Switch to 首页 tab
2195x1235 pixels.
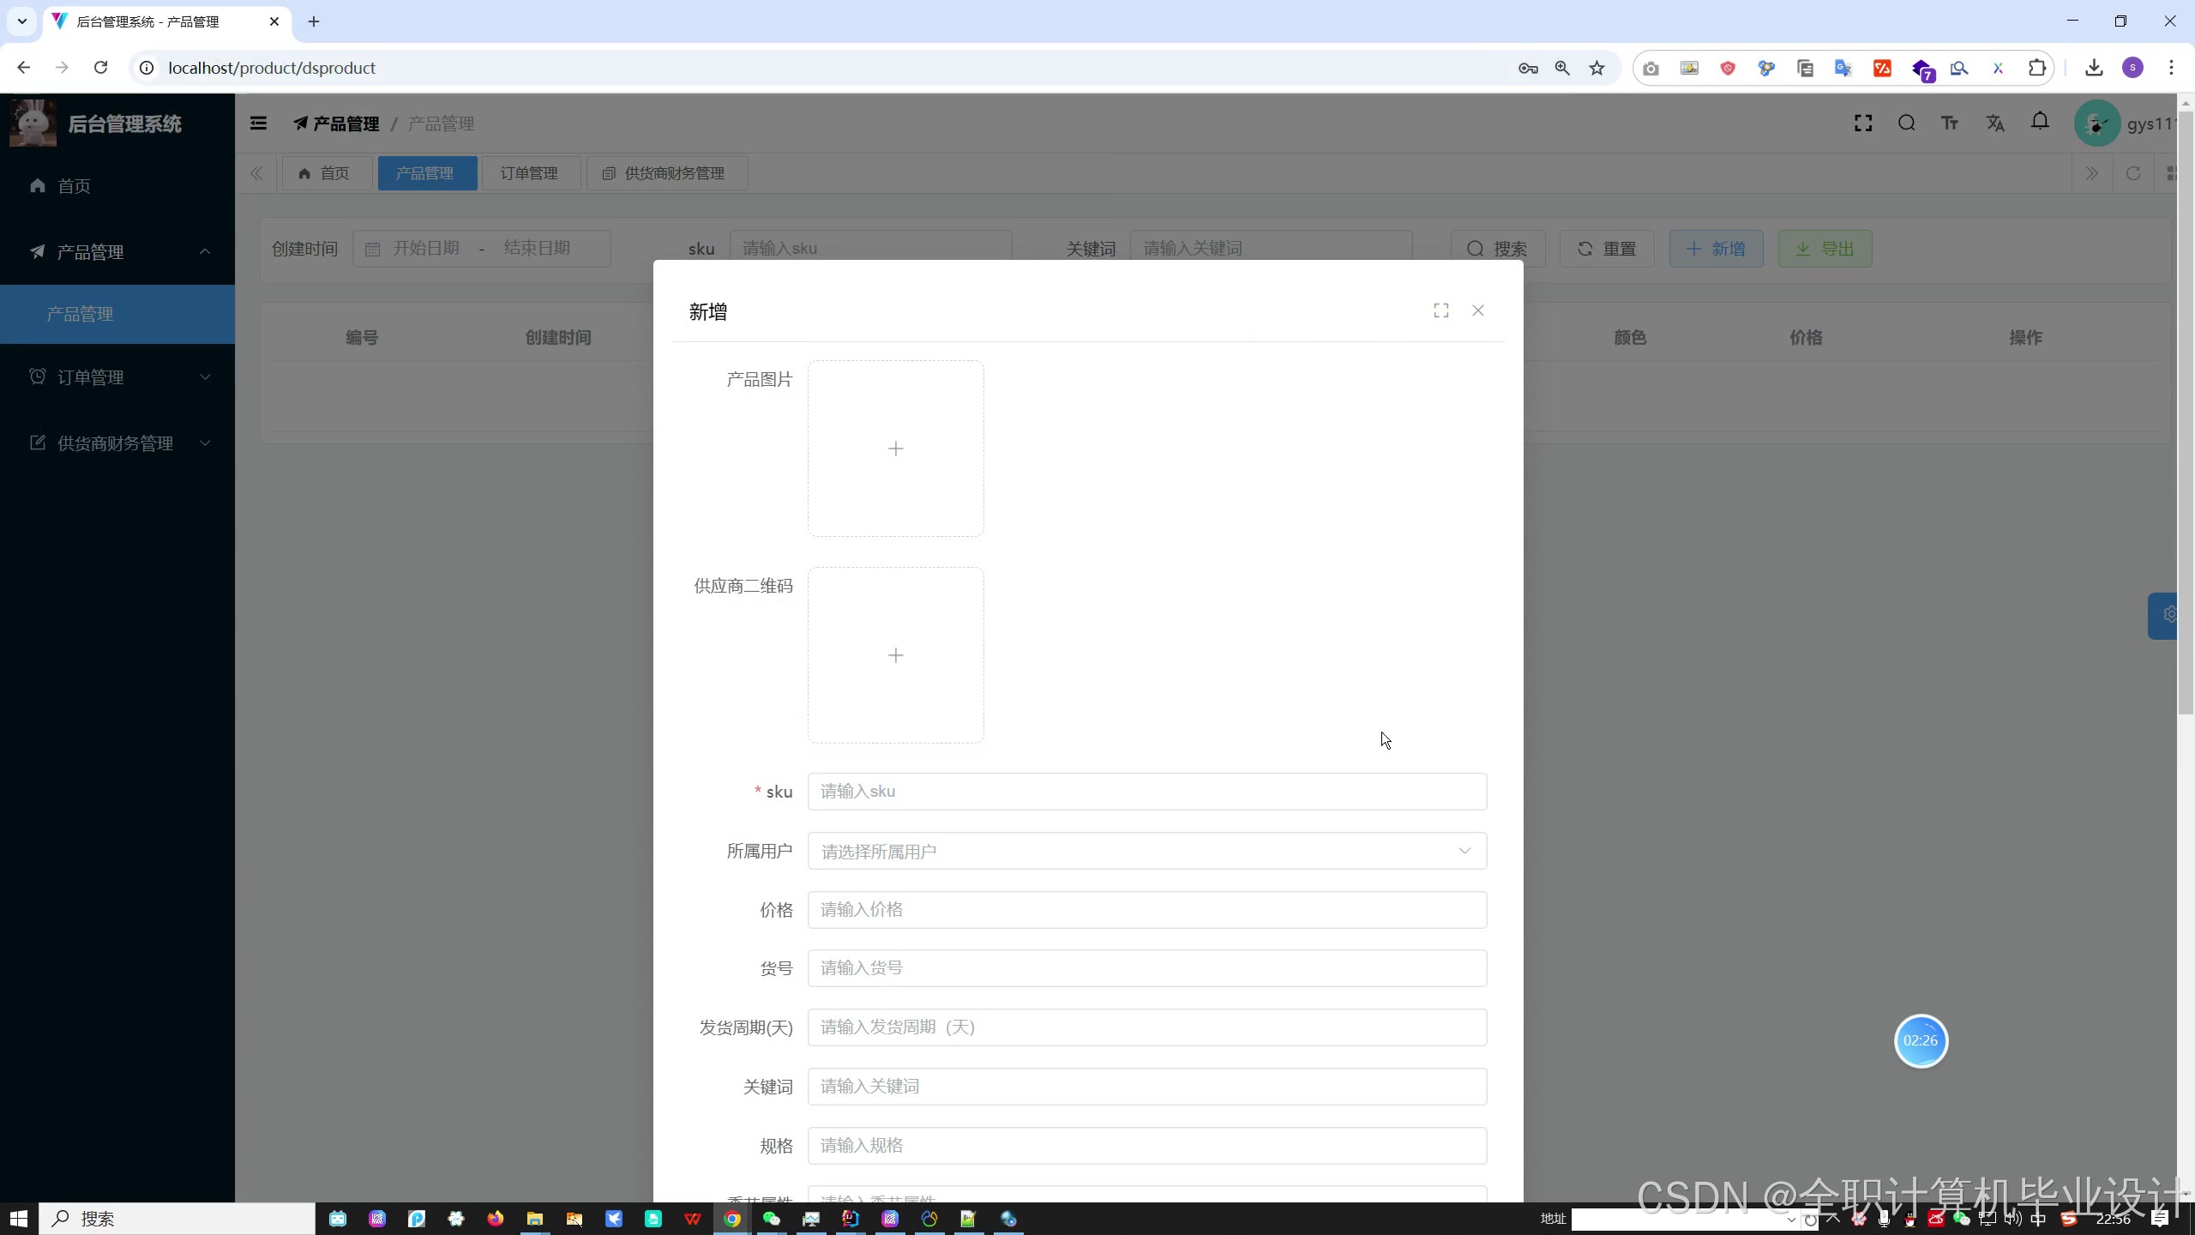tap(326, 173)
